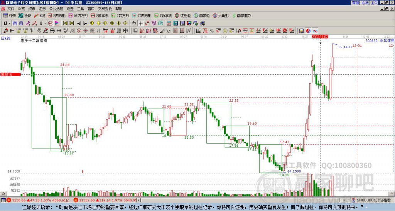Viewport: 395px width, 211px height.
Task: Switch to K线 candlestick chart
Action: pyautogui.click(x=39, y=15)
